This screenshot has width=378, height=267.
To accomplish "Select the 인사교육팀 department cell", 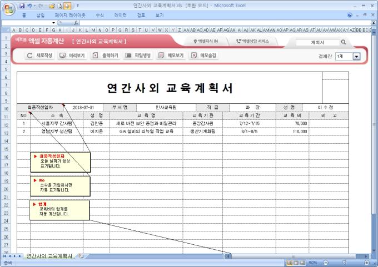I will pos(166,107).
